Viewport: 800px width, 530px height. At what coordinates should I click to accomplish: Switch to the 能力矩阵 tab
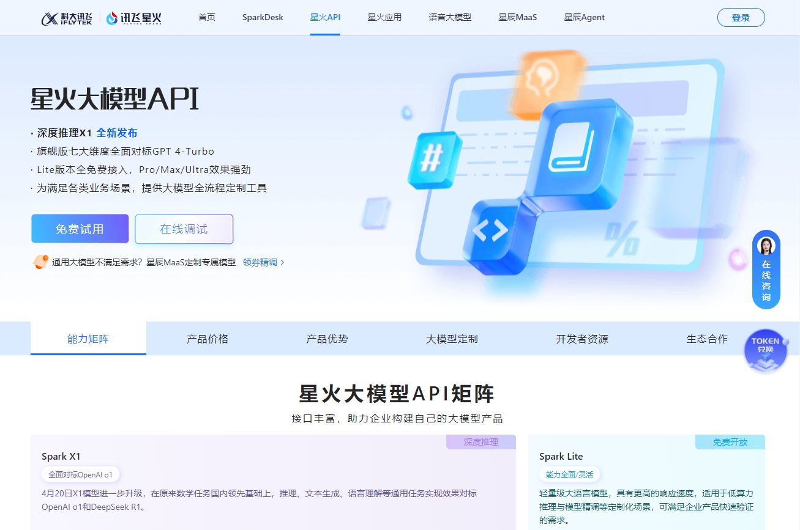tap(88, 339)
